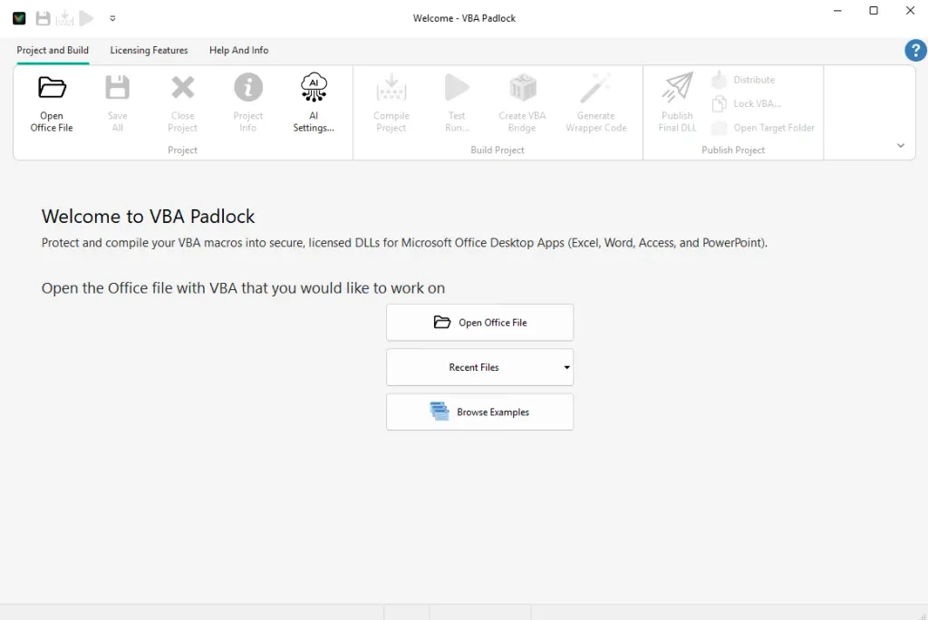Screen dimensions: 928x620
Task: Open AI Settings from the ribbon
Action: (314, 89)
